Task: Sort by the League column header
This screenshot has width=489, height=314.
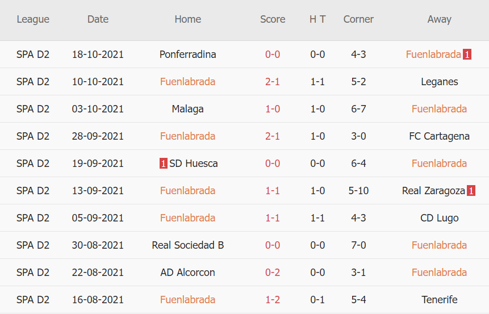Action: click(x=33, y=19)
